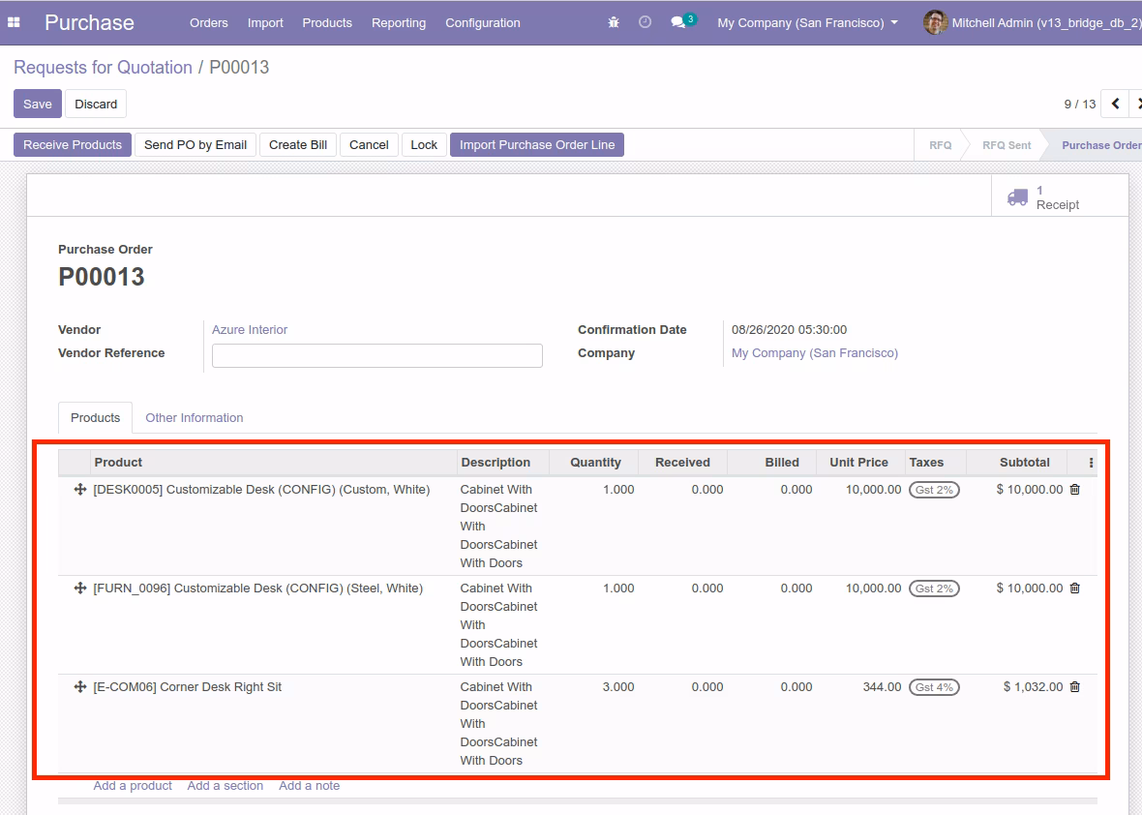
Task: Open the conversations chat icon
Action: [x=678, y=22]
